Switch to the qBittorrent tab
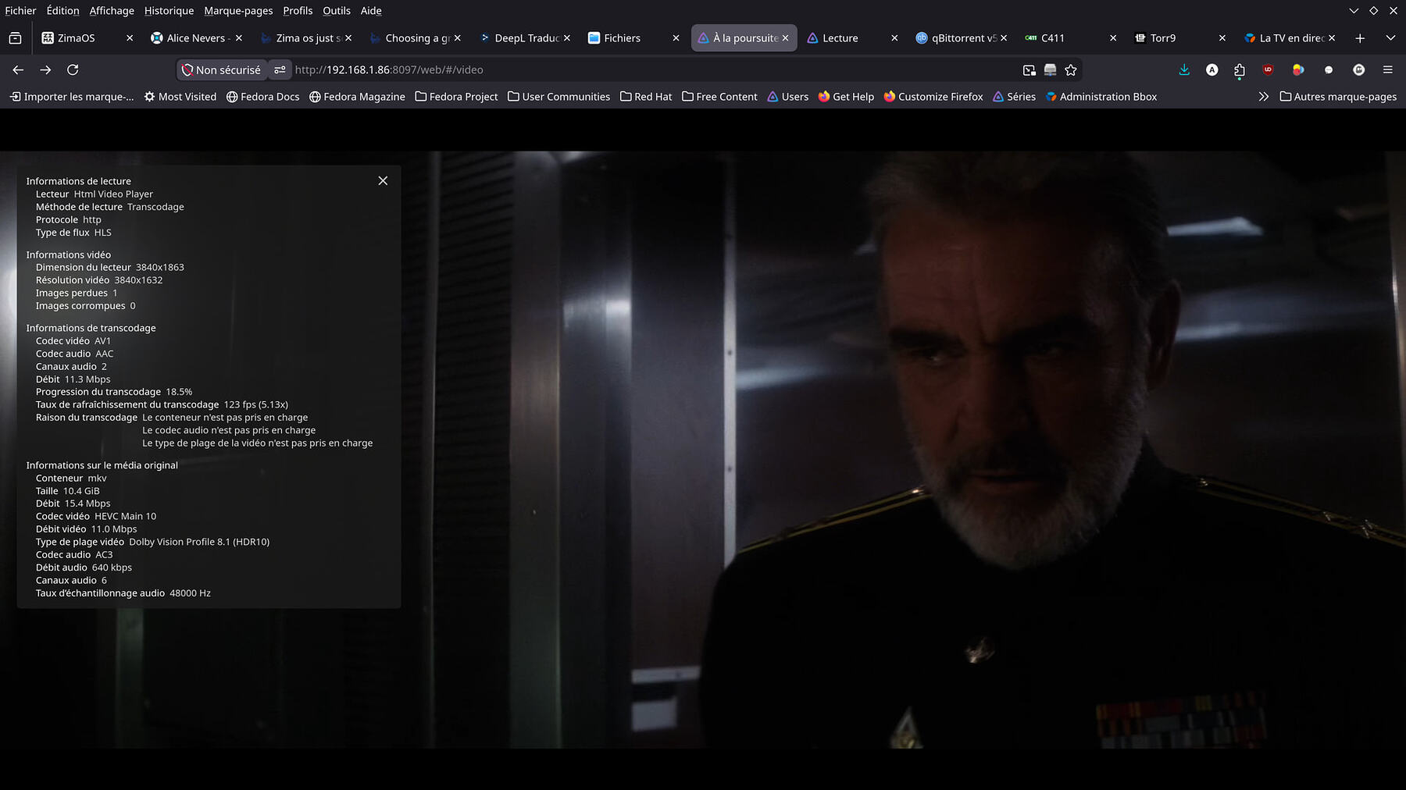 [x=964, y=38]
